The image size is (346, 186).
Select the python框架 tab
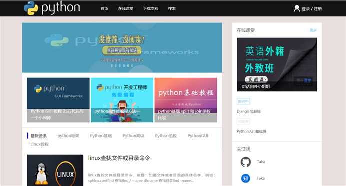68,136
